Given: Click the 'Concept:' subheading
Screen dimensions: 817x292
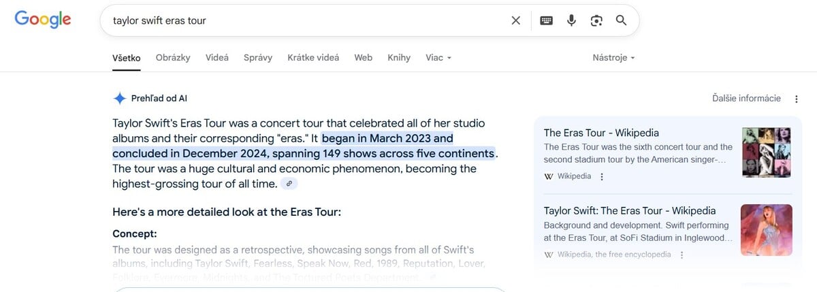Looking at the screenshot, I should pos(135,233).
